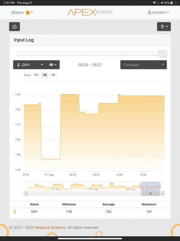
Task: Click the apex home icon
Action: [13, 12]
